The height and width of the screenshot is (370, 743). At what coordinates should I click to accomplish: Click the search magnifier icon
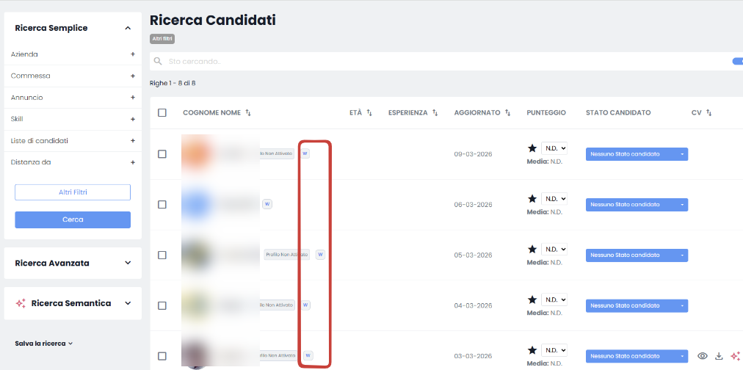tap(158, 61)
